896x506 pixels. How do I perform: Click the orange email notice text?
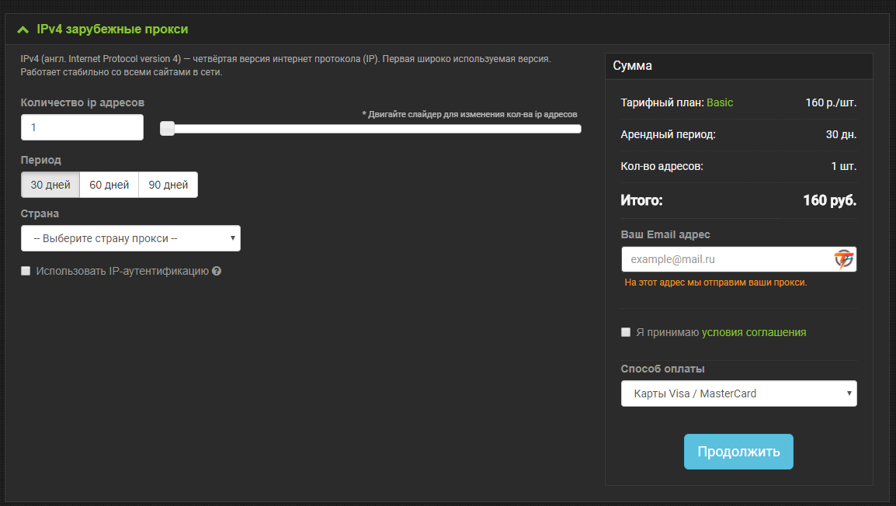(715, 282)
